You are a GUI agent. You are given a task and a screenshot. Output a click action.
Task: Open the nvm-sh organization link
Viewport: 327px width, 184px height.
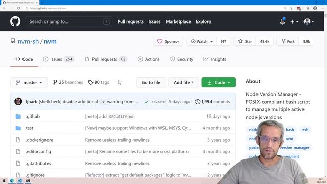coord(28,41)
